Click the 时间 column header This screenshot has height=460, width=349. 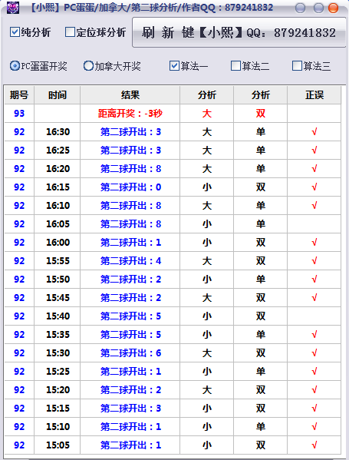pos(58,95)
